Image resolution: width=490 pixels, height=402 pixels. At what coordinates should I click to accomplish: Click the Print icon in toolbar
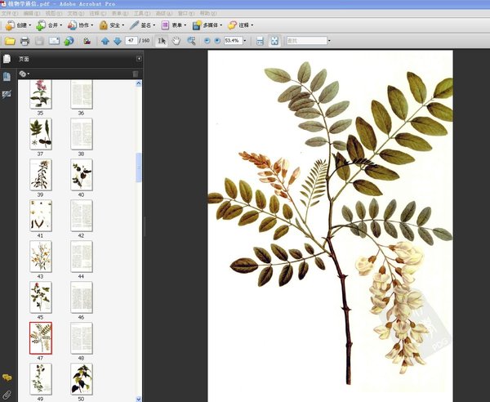click(24, 41)
